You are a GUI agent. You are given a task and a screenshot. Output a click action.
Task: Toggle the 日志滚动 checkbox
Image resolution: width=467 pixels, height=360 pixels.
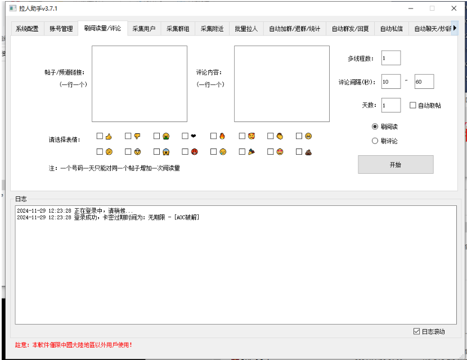417,330
